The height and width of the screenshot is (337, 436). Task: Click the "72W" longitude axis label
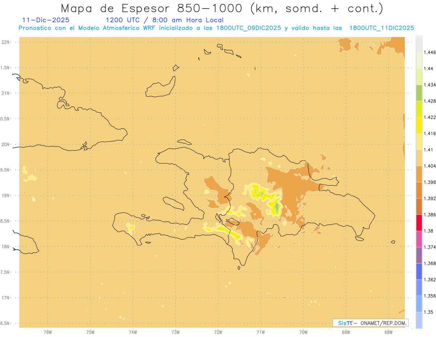click(218, 332)
